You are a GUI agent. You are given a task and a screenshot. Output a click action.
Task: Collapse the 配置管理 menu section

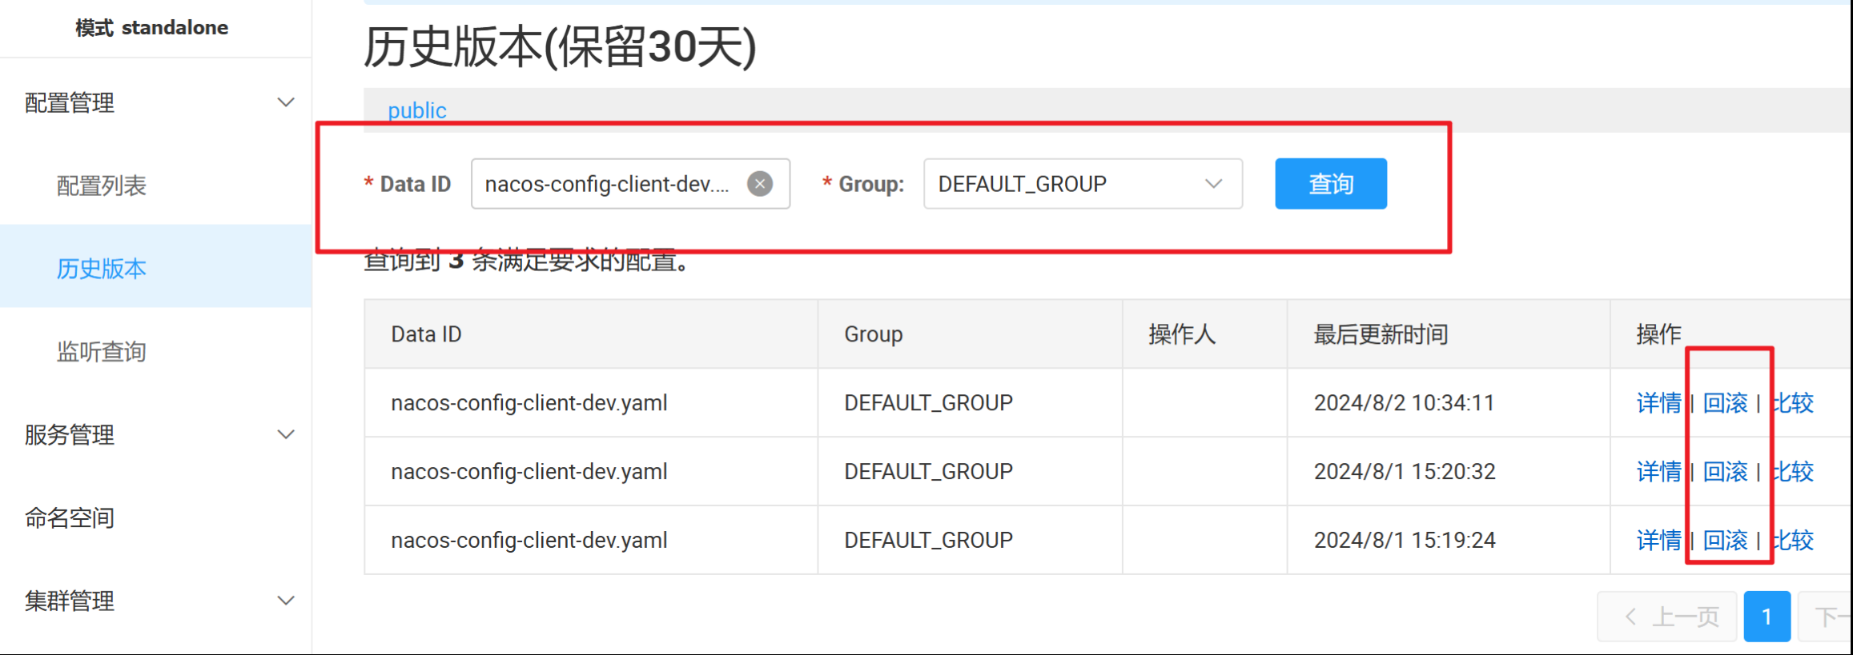pyautogui.click(x=285, y=102)
